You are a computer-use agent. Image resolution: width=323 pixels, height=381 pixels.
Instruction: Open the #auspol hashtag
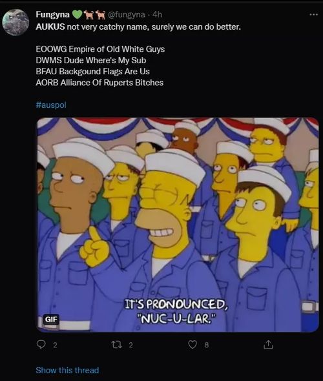click(51, 105)
